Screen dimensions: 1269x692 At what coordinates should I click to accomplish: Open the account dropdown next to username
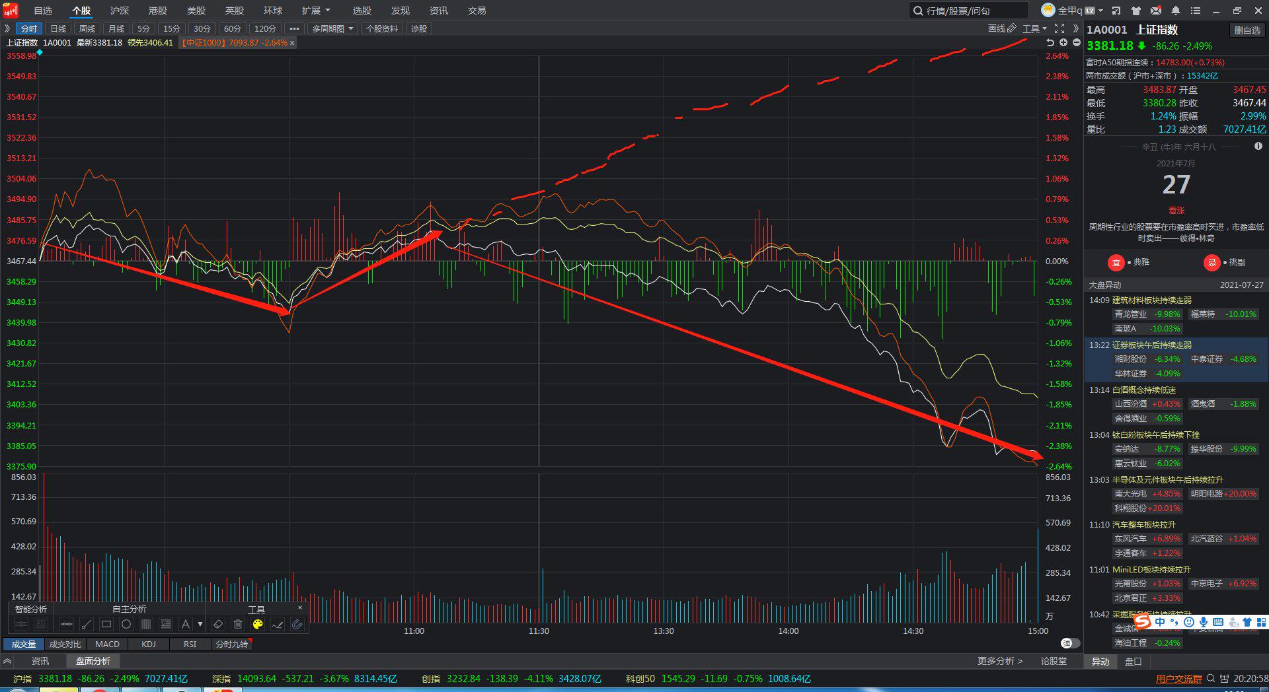point(1100,11)
